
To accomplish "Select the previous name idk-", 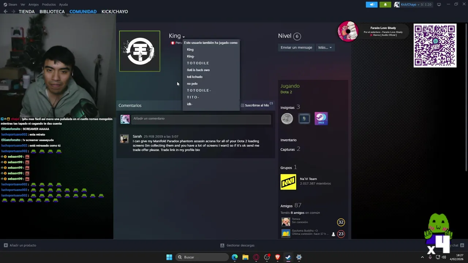I will (x=189, y=104).
